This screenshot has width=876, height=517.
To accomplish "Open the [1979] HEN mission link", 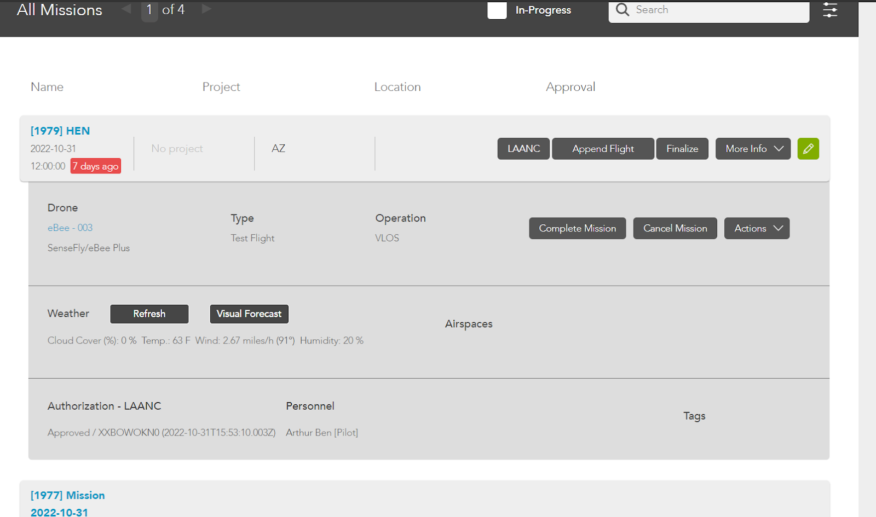I will pyautogui.click(x=60, y=131).
